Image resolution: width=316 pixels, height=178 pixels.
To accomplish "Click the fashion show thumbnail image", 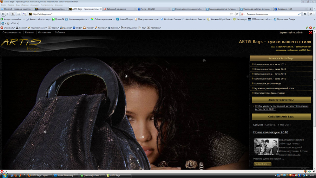I will [x=266, y=147].
